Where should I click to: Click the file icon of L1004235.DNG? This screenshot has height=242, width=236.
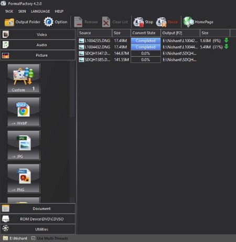click(81, 41)
